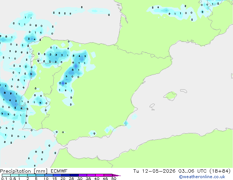The height and width of the screenshot is (180, 233).
Task: Click the 0.5–1 mm legend swatch
Action: tap(15, 175)
